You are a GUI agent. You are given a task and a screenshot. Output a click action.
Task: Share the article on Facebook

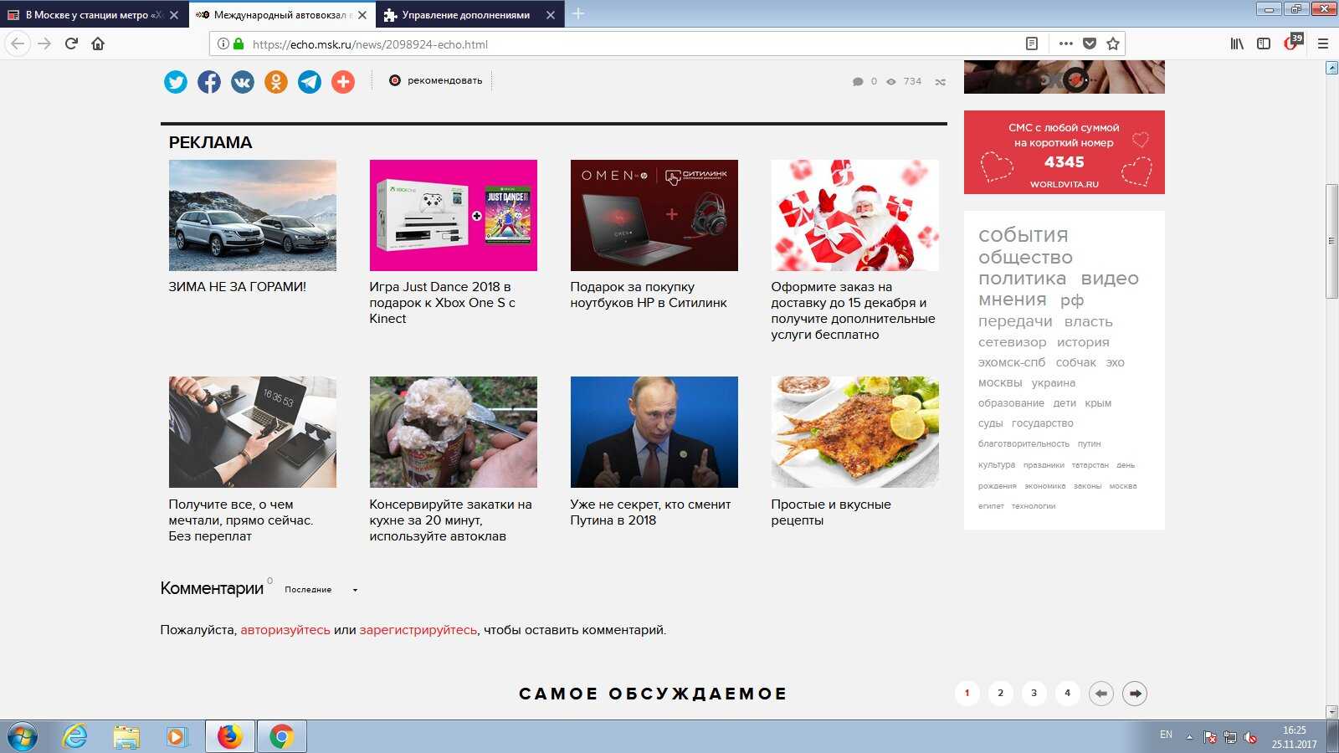[x=209, y=81]
